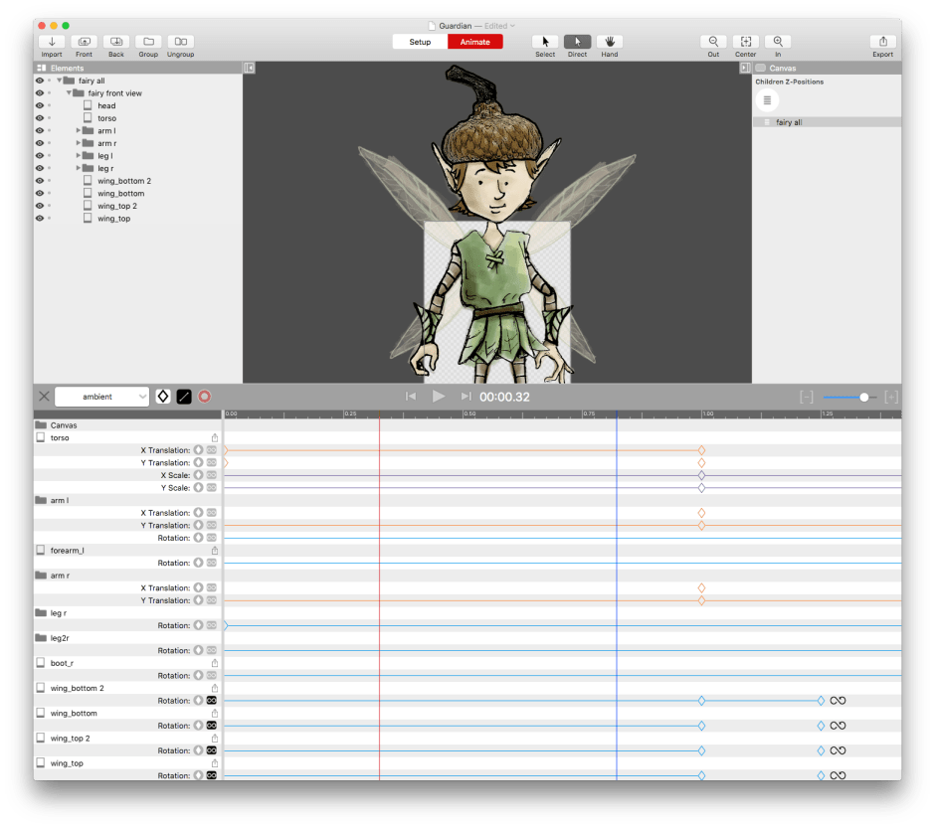
Task: Center the canvas view
Action: pos(745,42)
